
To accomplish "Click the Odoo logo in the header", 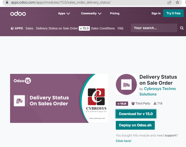I will (x=18, y=14).
